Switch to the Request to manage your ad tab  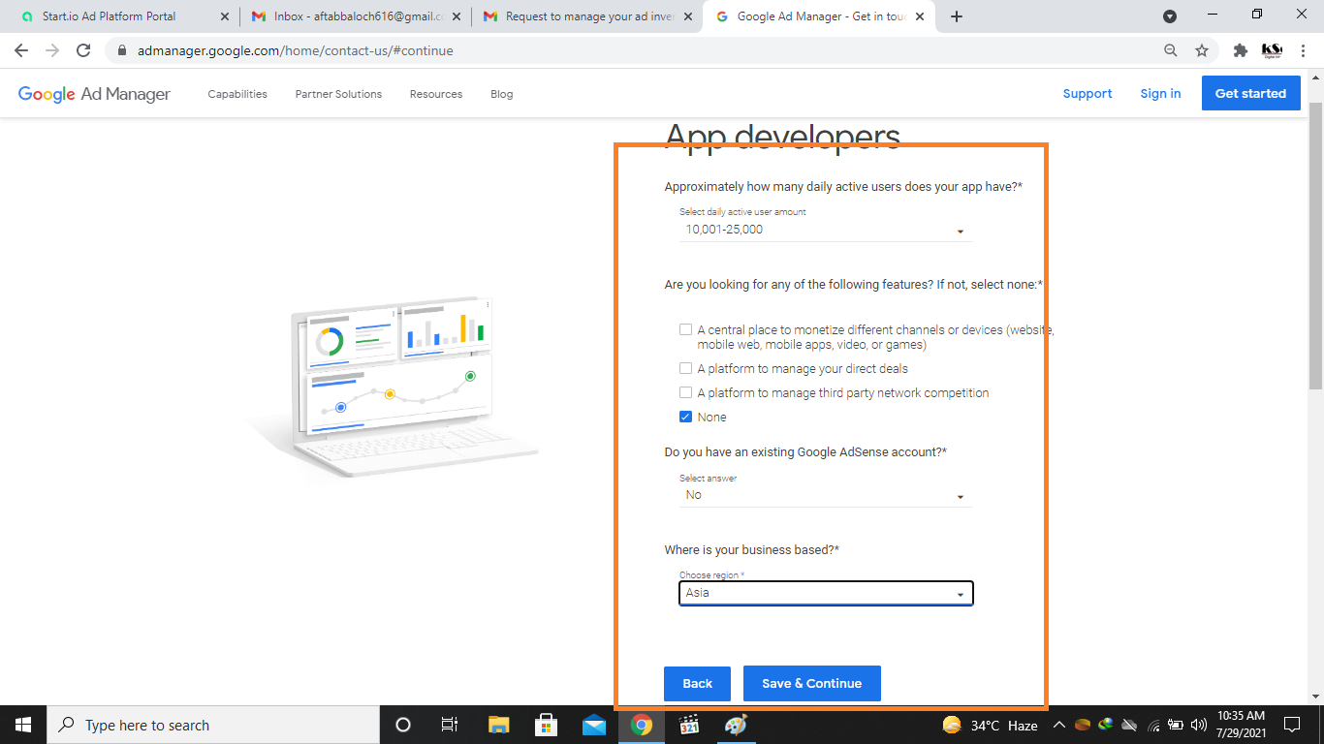pos(588,16)
